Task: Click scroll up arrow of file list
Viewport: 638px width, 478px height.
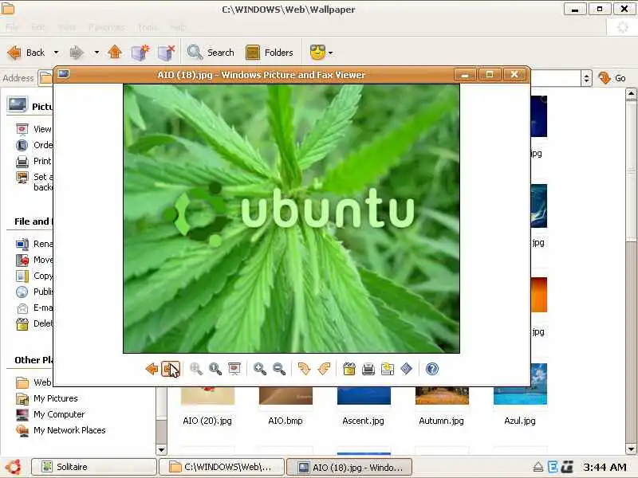Action: point(631,94)
